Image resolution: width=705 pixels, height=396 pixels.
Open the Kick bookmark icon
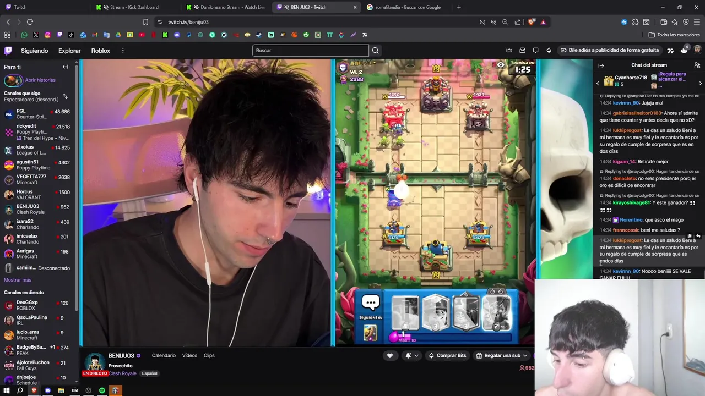[x=165, y=35]
